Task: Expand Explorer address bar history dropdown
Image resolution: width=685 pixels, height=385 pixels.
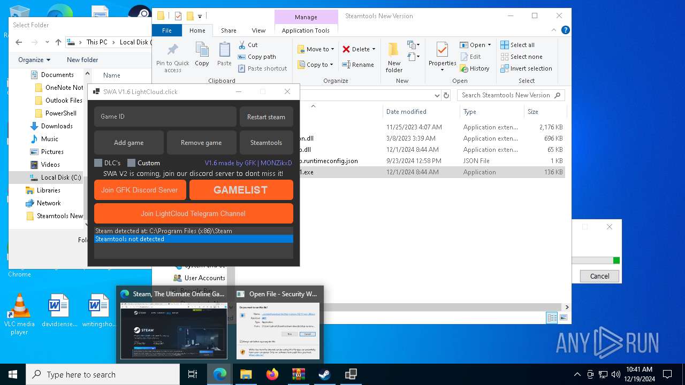Action: [437, 95]
